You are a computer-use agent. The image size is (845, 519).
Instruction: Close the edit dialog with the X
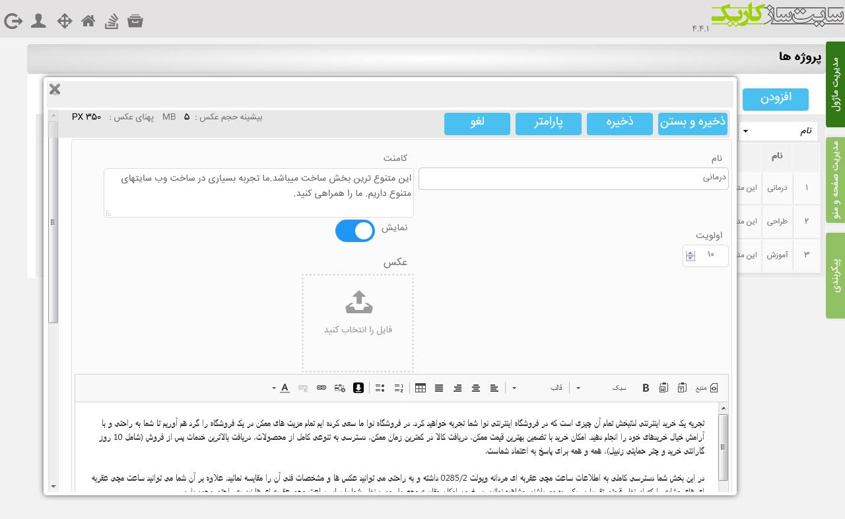point(55,89)
